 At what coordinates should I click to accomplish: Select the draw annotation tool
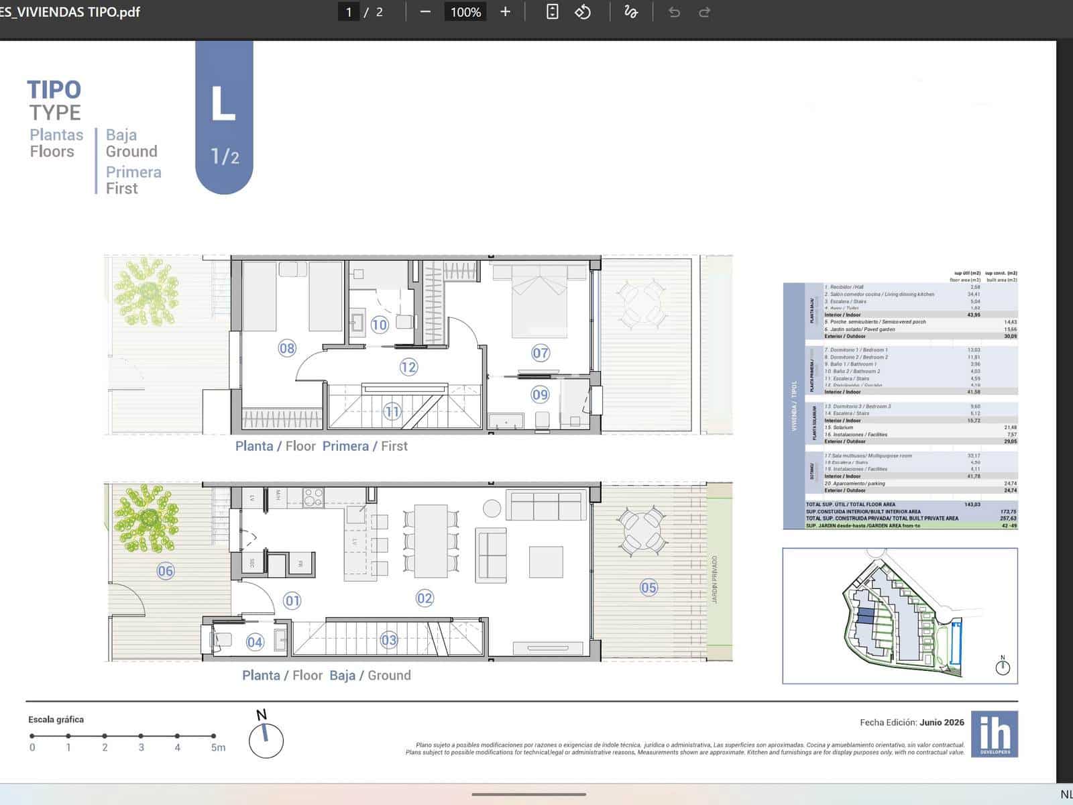(630, 12)
